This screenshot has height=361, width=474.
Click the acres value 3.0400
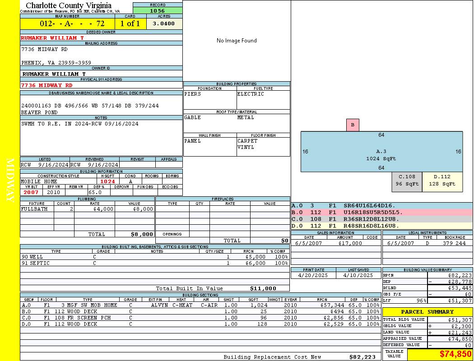(x=164, y=23)
